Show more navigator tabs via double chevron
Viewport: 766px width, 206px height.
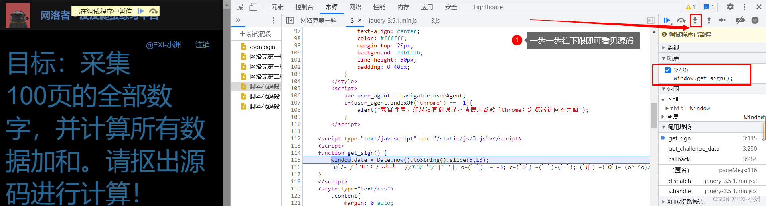pos(238,20)
